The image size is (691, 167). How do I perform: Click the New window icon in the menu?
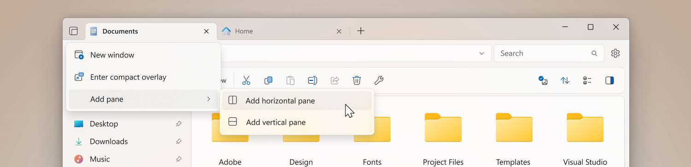(x=79, y=55)
